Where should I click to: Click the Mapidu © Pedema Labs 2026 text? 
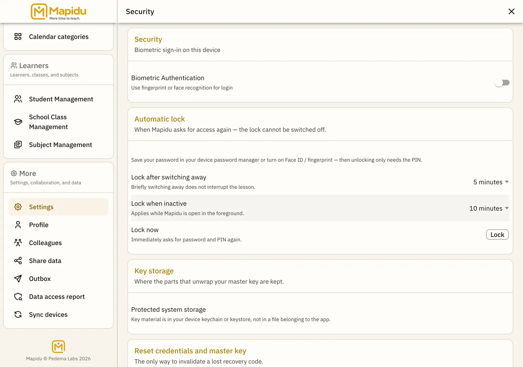coord(59,359)
